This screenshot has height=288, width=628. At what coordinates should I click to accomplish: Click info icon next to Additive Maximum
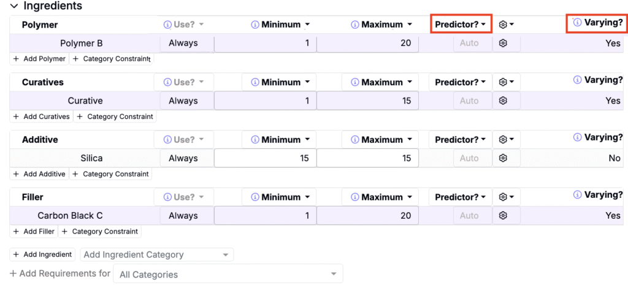355,140
